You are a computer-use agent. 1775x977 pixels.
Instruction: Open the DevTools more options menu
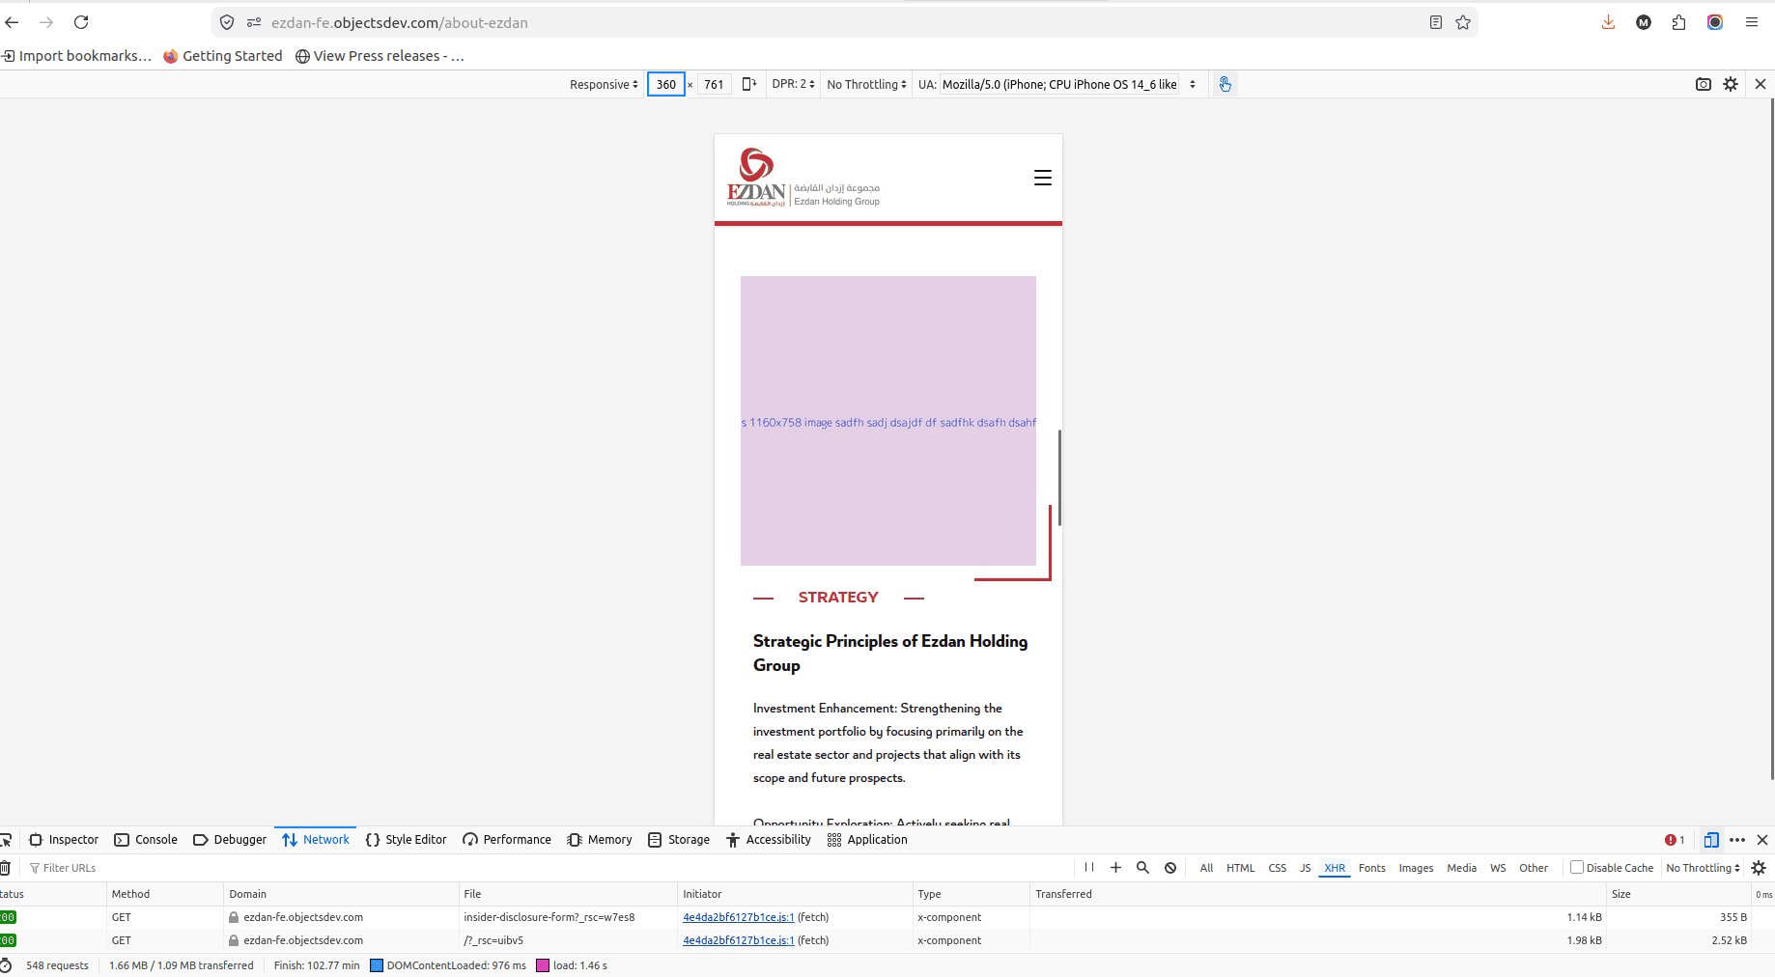point(1737,840)
